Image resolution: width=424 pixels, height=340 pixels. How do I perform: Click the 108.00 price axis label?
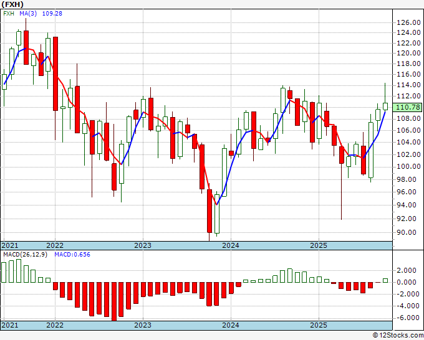408,118
